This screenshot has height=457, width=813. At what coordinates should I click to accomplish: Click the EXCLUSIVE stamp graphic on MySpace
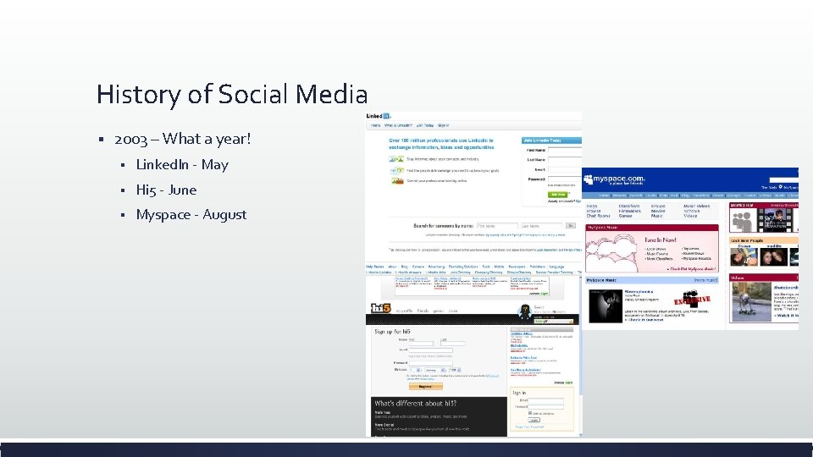click(692, 300)
